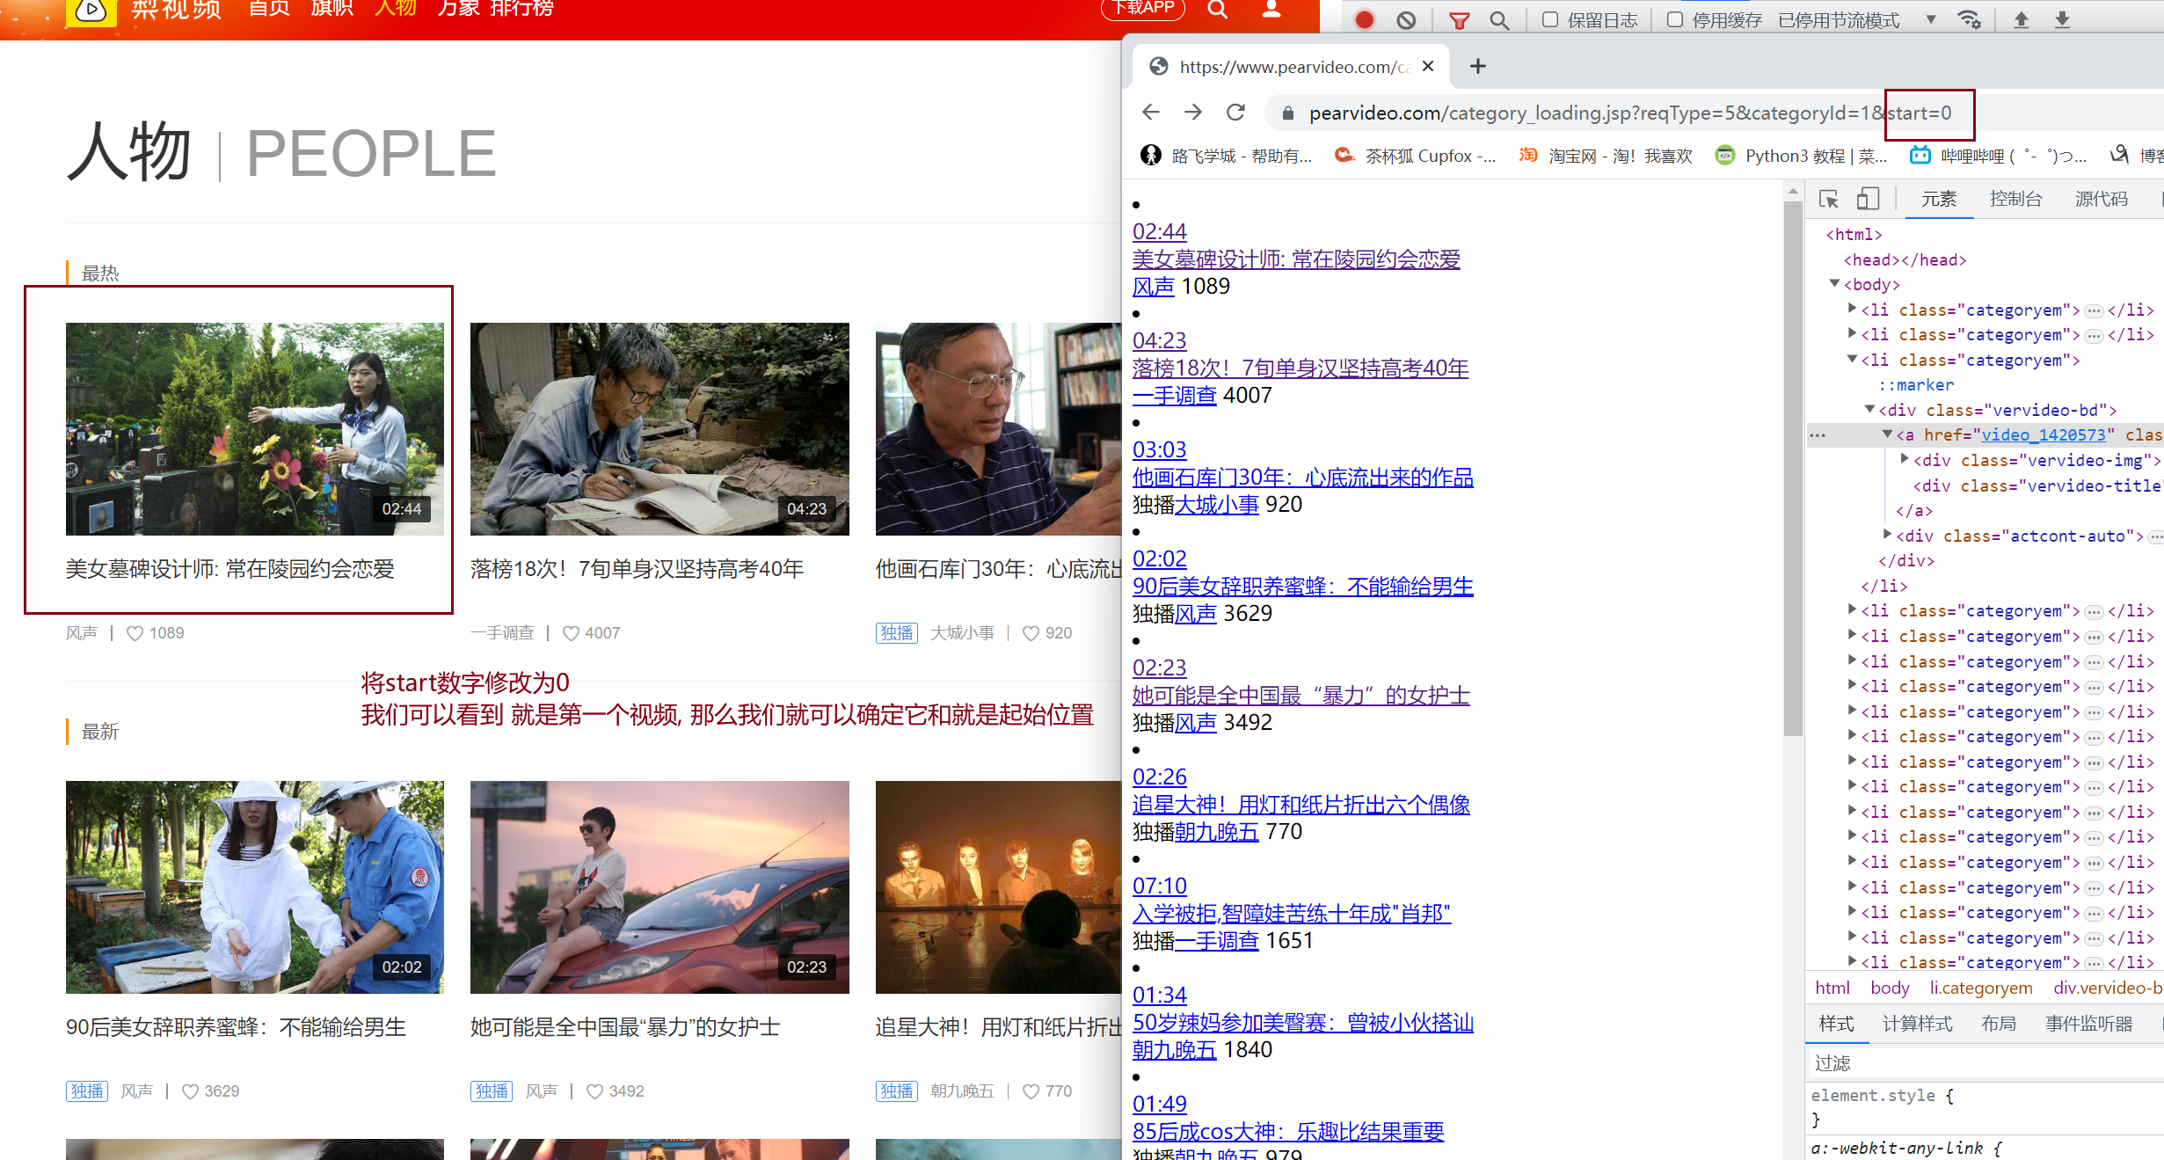Click the Pear Video logo icon
The height and width of the screenshot is (1160, 2164).
point(91,11)
